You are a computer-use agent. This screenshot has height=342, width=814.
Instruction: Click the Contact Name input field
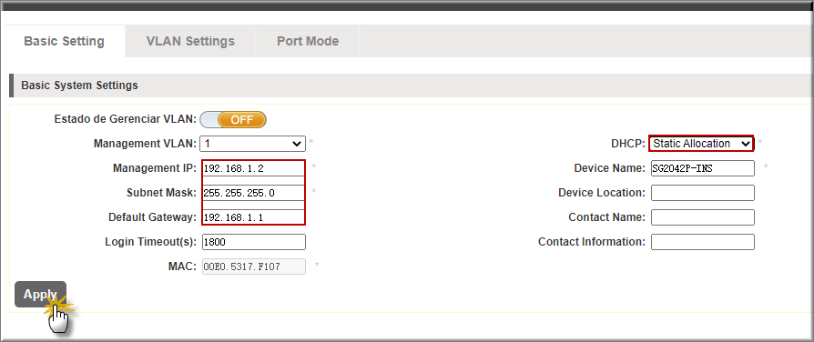click(702, 217)
